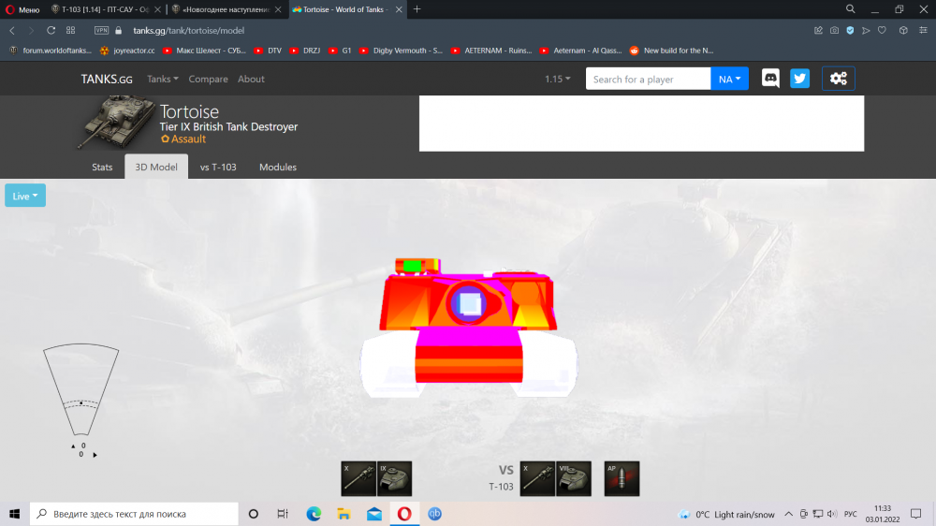Open the Twitter link icon
This screenshot has width=936, height=526.
[x=799, y=79]
